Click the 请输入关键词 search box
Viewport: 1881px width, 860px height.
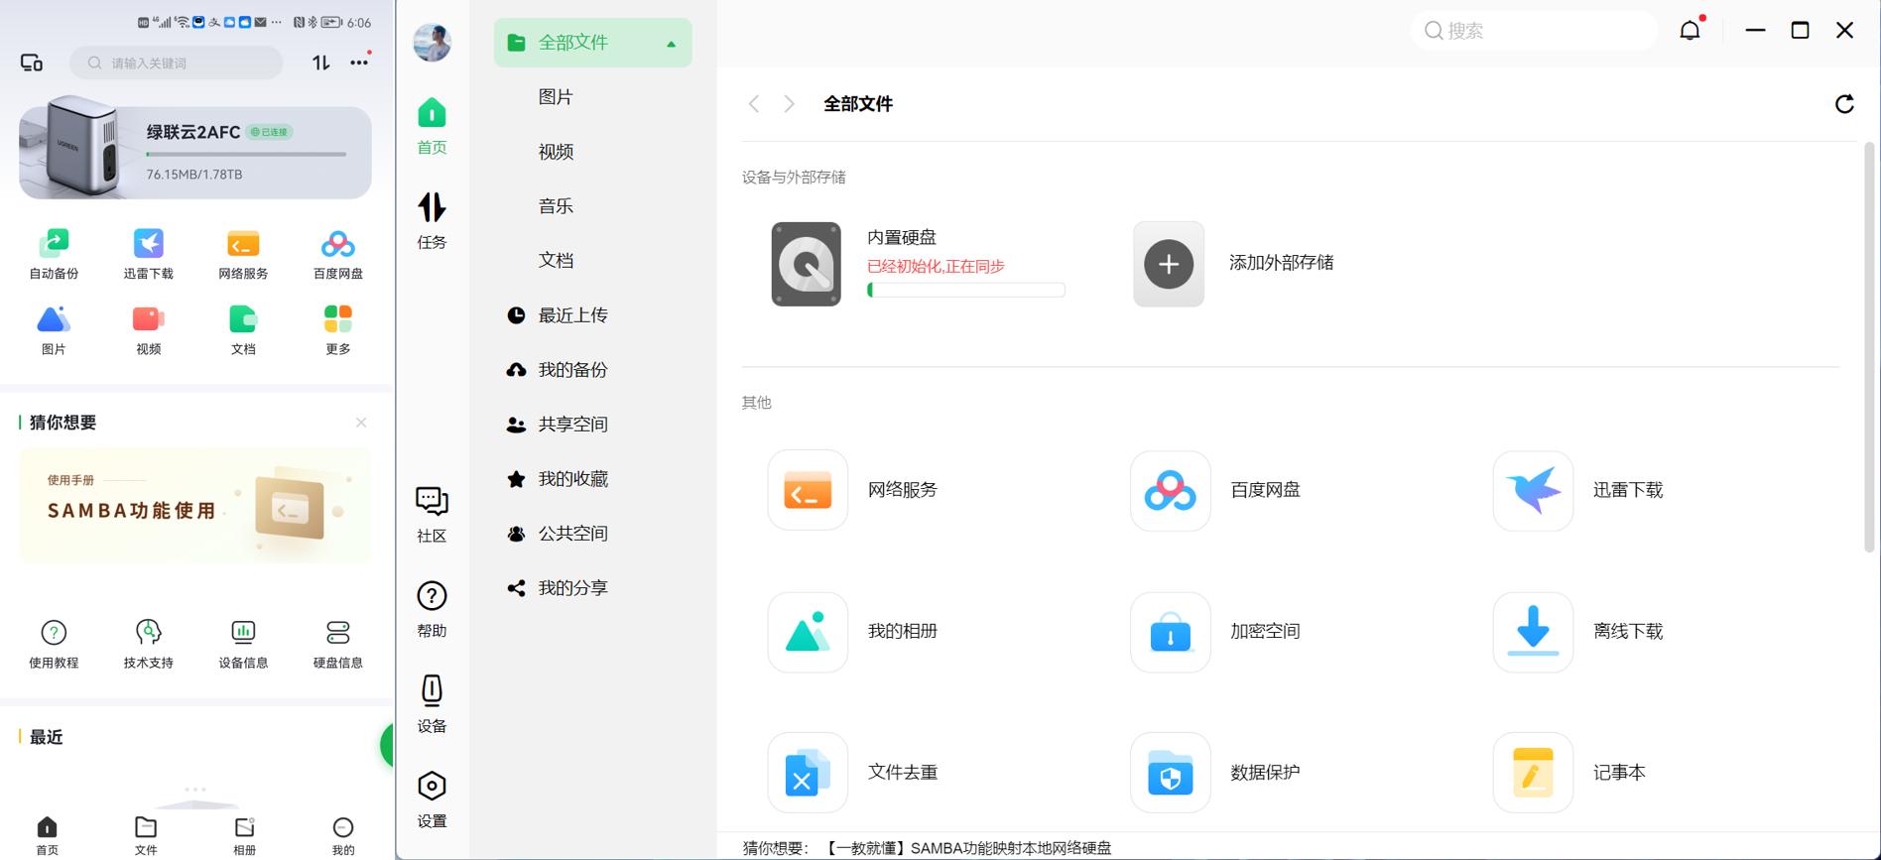coord(177,62)
